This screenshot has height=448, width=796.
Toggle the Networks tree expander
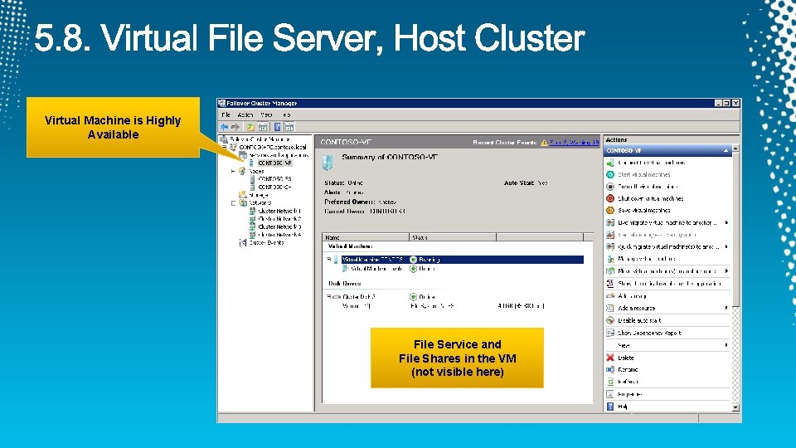pyautogui.click(x=234, y=202)
